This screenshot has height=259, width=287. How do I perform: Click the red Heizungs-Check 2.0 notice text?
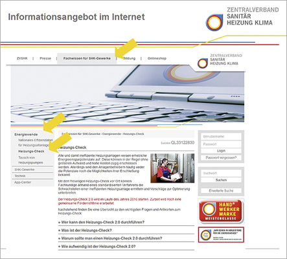120,201
